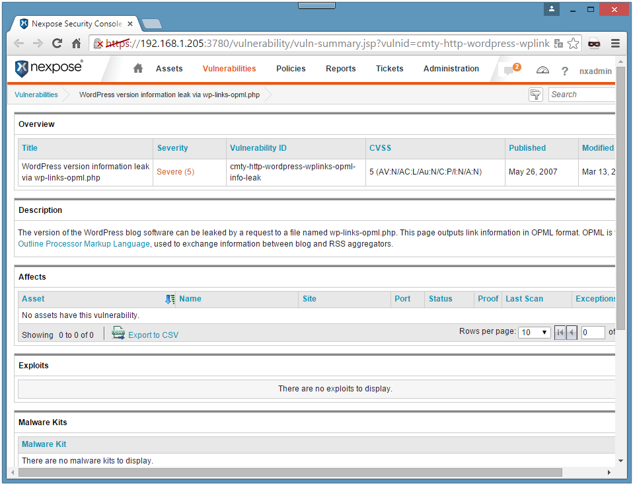Click the Vulnerability ID column header

tap(258, 148)
